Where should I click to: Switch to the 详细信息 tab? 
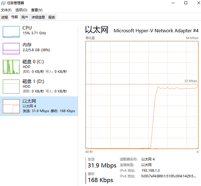tap(38, 17)
